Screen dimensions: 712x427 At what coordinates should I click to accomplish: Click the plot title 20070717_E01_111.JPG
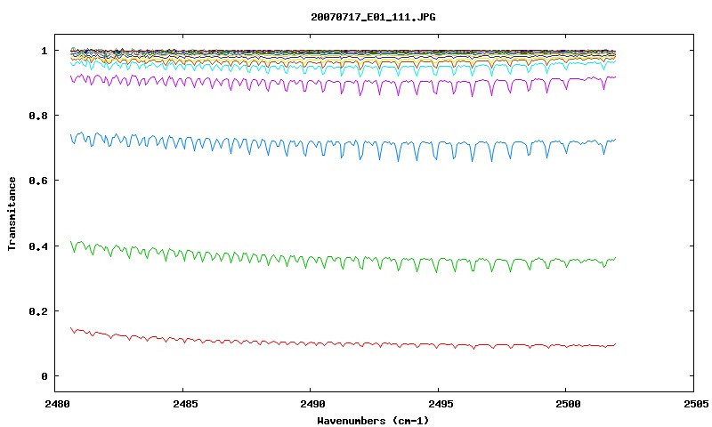pos(373,17)
